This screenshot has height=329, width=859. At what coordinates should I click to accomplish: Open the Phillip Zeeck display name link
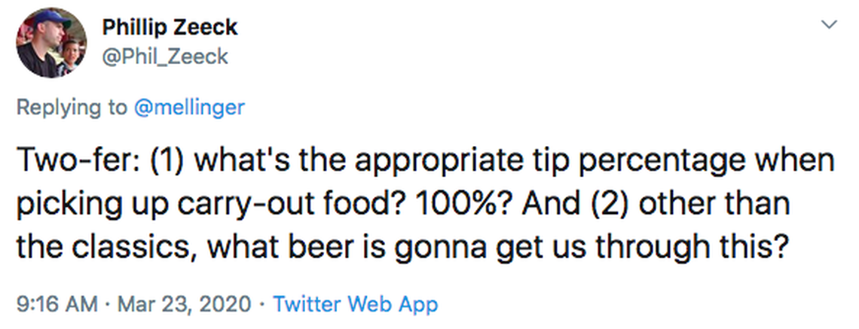click(170, 28)
